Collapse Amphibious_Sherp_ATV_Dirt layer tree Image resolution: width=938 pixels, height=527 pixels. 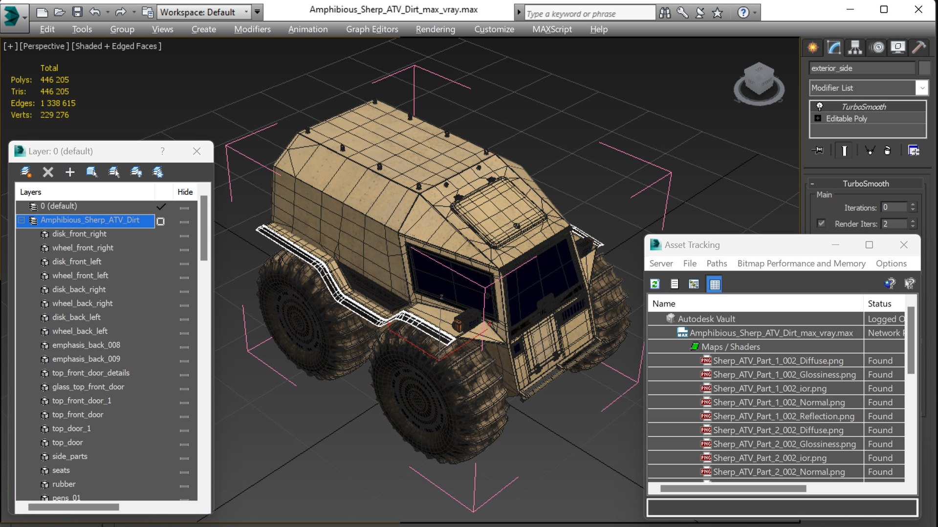click(22, 221)
